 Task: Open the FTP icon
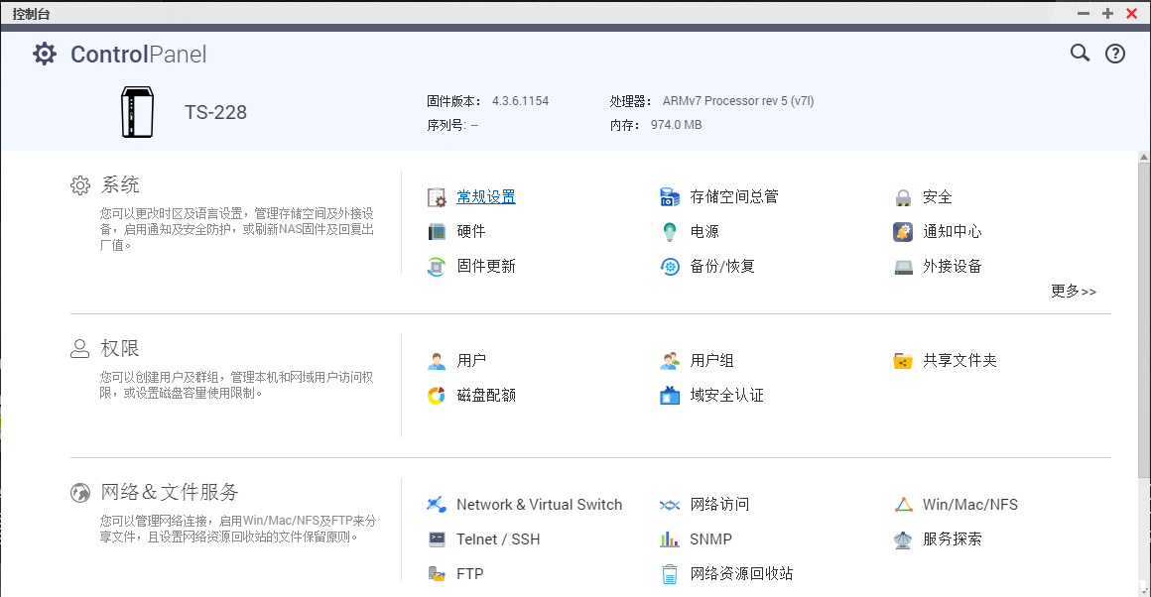coord(437,573)
